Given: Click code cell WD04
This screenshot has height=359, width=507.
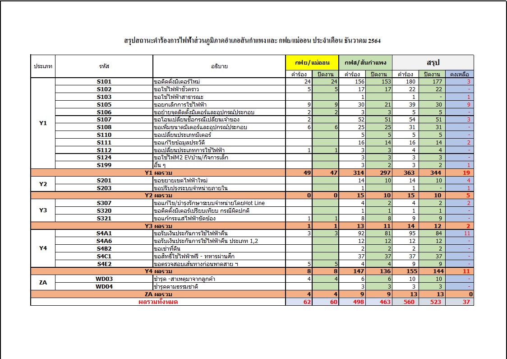Looking at the screenshot, I should click(x=104, y=286).
